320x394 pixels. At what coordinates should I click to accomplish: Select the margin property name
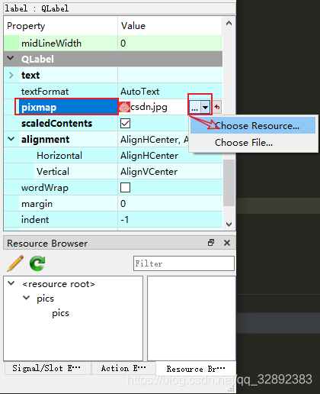tap(37, 204)
